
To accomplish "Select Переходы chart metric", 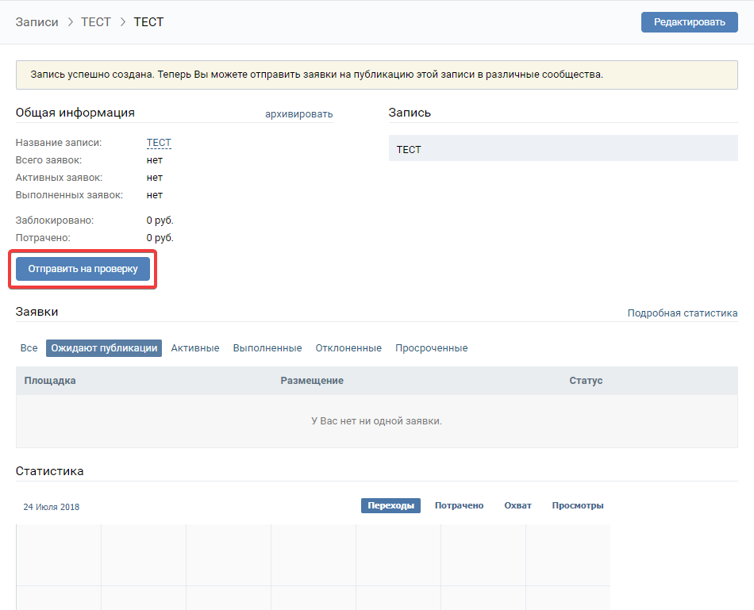I will pos(390,506).
